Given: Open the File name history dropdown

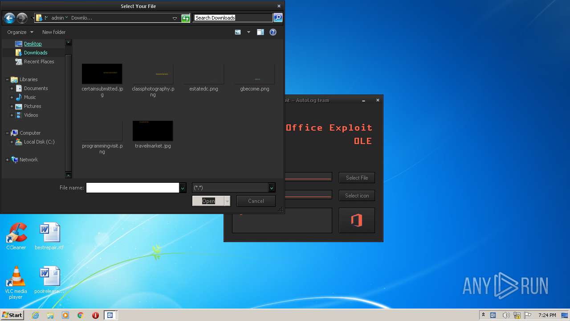Looking at the screenshot, I should tap(183, 188).
